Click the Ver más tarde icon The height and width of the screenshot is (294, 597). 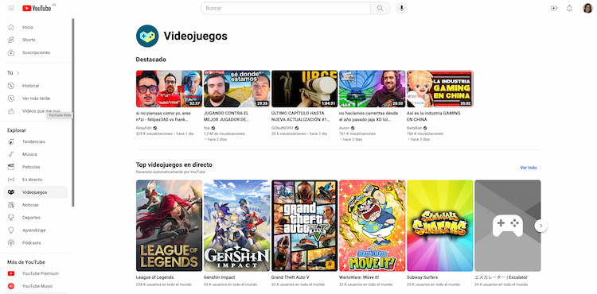[x=11, y=99]
